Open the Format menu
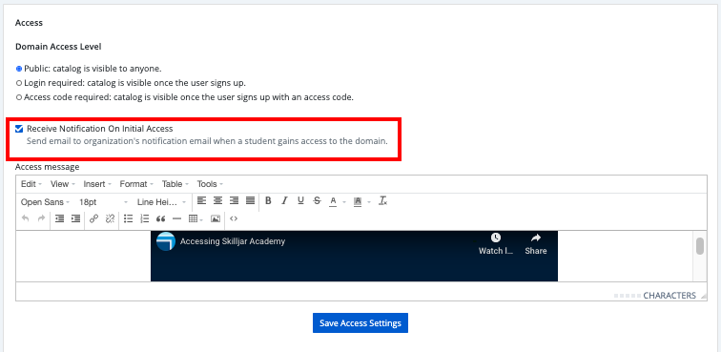This screenshot has height=352, width=721. pos(136,184)
